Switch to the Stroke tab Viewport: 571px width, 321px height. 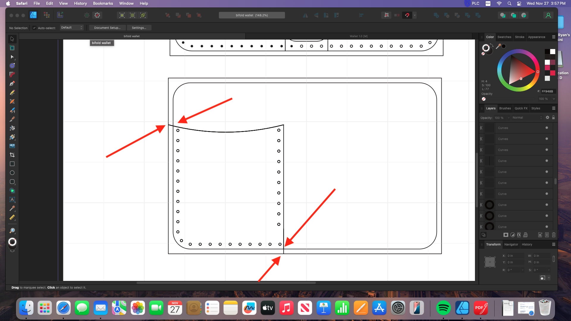pos(520,37)
